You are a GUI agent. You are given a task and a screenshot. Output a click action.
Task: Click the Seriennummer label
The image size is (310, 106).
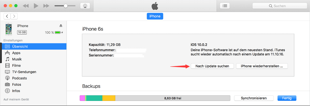[101, 56]
